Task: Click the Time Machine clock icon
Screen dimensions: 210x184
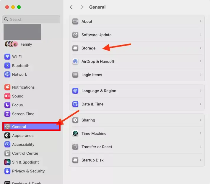Action: pos(75,133)
